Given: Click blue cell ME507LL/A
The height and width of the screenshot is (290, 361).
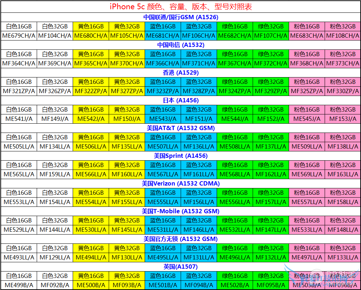Looking at the screenshot, I should point(163,146).
